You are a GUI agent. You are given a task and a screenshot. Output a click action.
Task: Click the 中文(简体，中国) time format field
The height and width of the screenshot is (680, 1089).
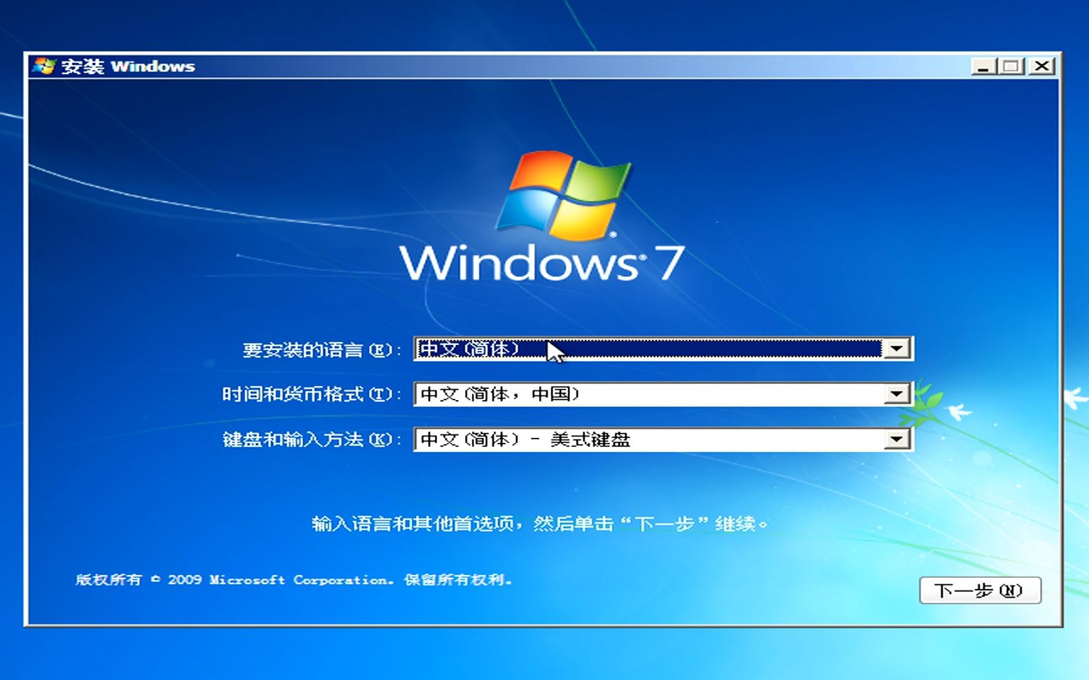tap(663, 394)
